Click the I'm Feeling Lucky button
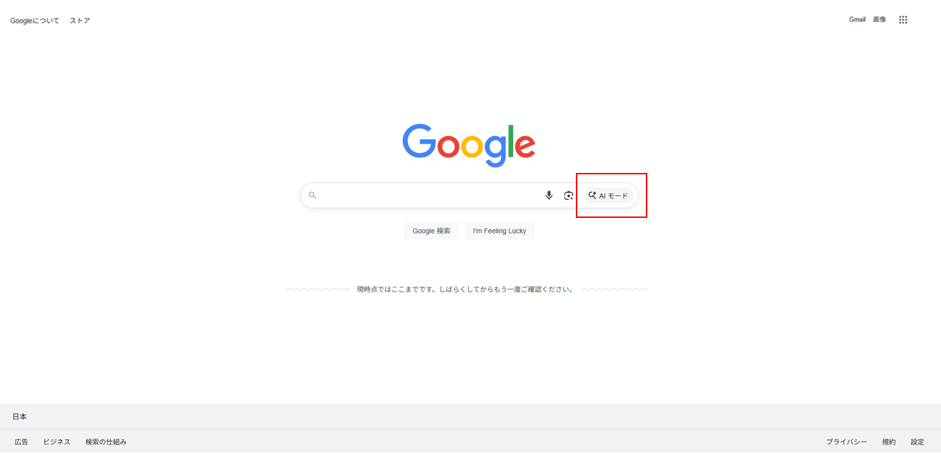This screenshot has height=453, width=941. (x=499, y=231)
